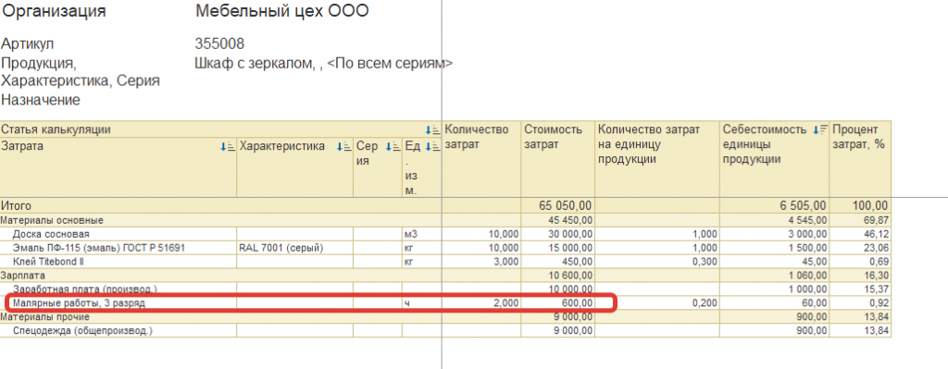Click the 46,12 percent cell
Screen dimensions: 948x369
coord(860,234)
